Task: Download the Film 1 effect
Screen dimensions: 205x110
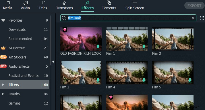Action: pos(144,47)
